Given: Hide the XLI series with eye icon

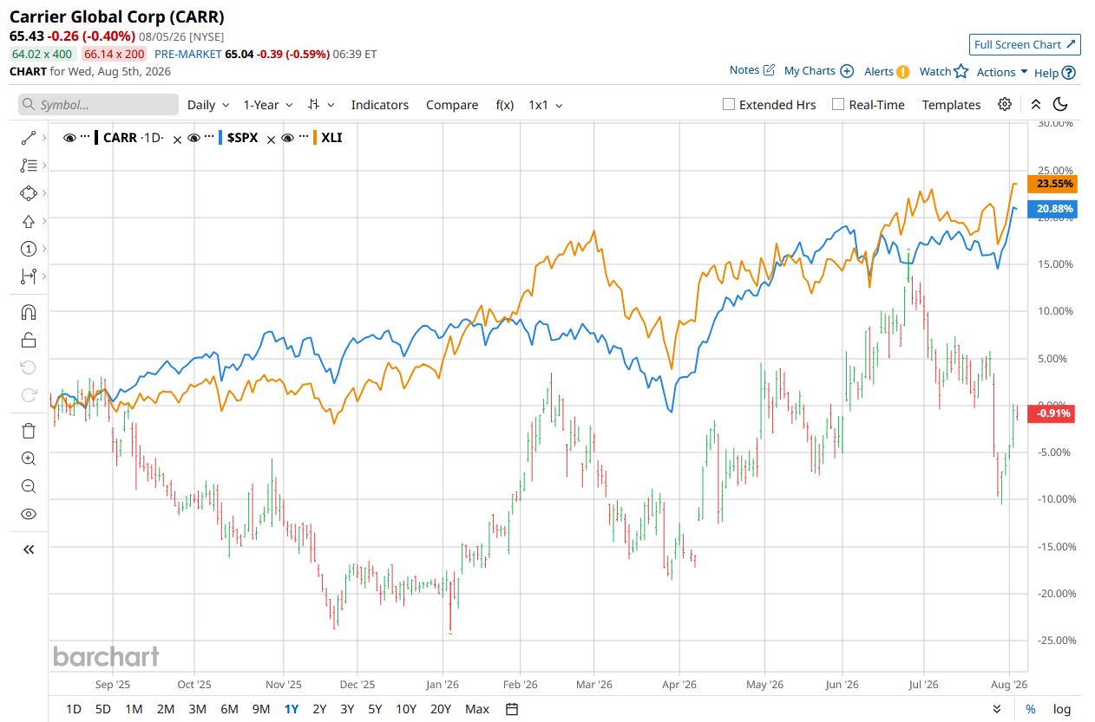Looking at the screenshot, I should pos(288,137).
